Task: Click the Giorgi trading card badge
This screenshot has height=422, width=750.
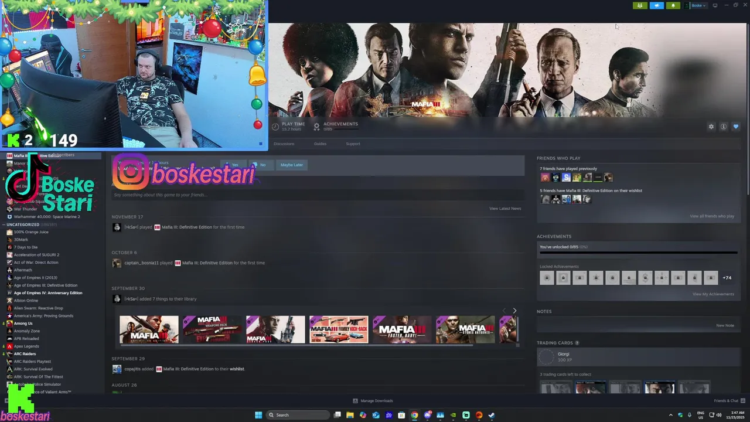Action: click(547, 356)
